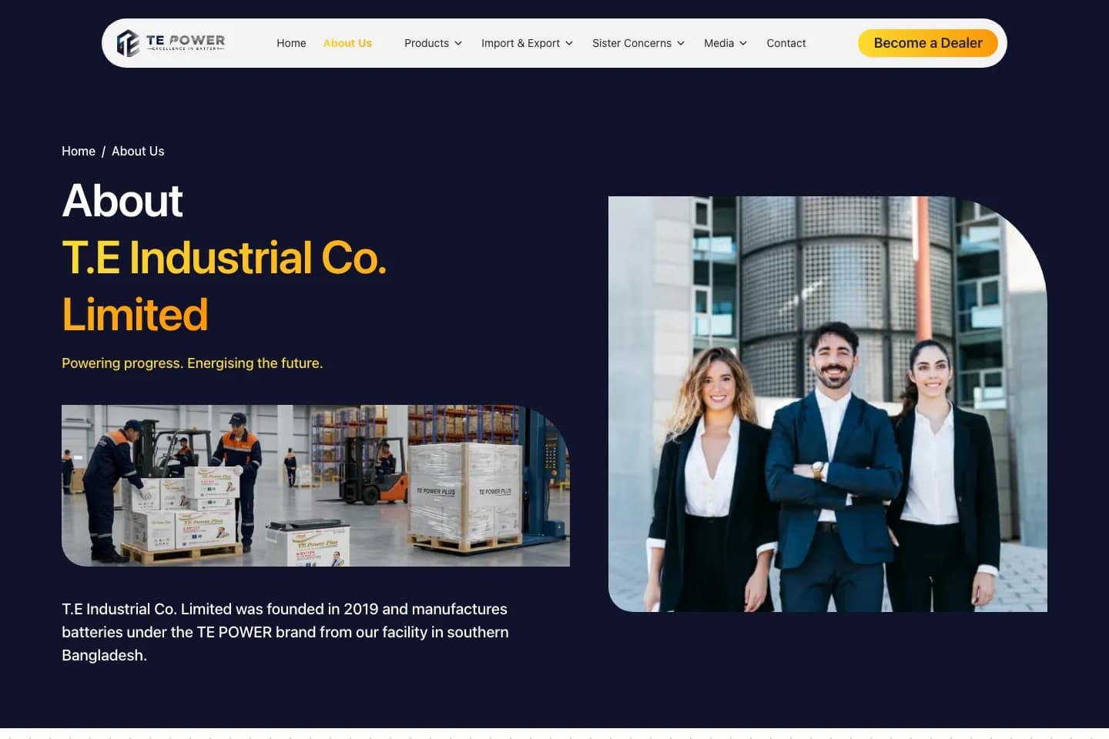Click the 'Powering progress. Energising the future.' tagline
The height and width of the screenshot is (739, 1109).
[x=193, y=363]
